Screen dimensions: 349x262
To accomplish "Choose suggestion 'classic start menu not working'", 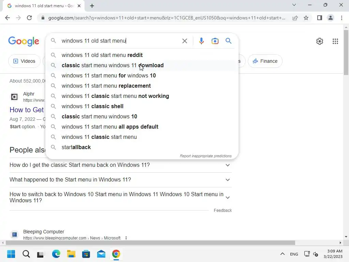I will pos(142,96).
